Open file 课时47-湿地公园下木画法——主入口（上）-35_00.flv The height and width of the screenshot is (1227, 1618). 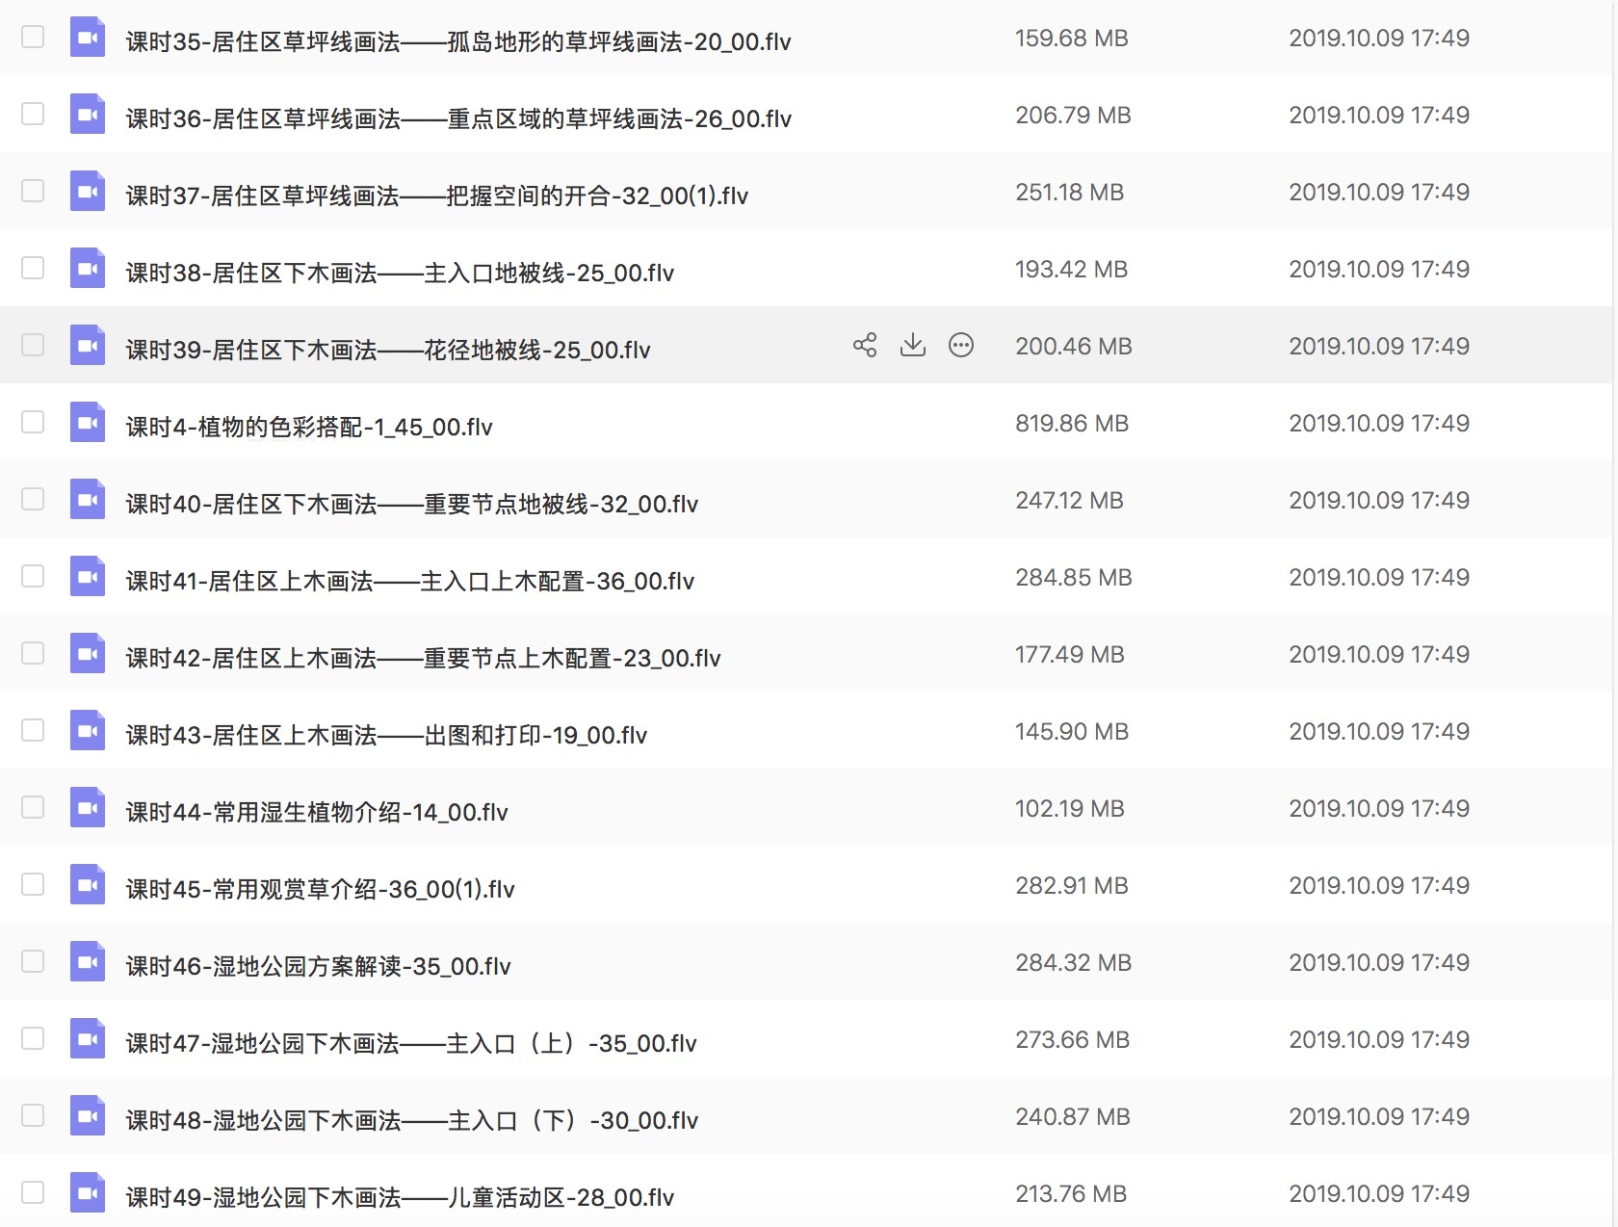coord(411,1043)
